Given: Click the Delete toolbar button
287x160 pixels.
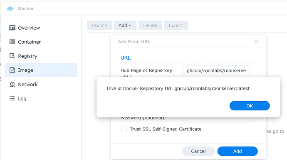Looking at the screenshot, I should click(150, 25).
